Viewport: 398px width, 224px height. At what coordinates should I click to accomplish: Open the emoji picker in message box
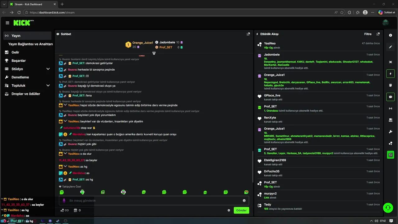[x=244, y=201]
